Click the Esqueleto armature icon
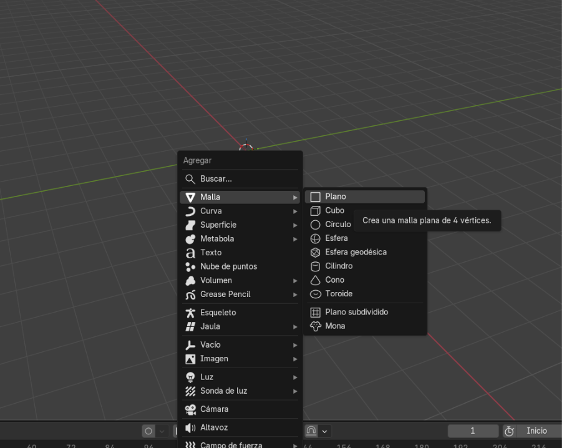The height and width of the screenshot is (448, 562). 190,313
